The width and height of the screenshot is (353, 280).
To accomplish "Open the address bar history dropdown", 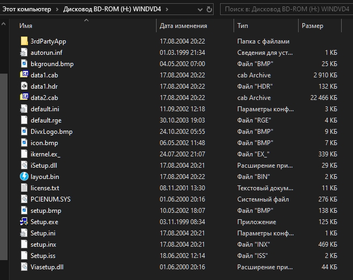I will (200, 10).
